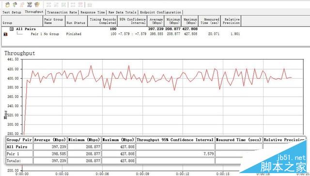Click the green toolbar icon

(x=15, y=4)
